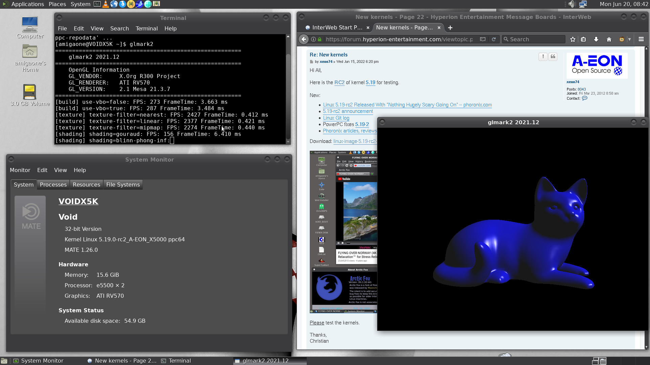Viewport: 650px width, 365px height.
Task: Go back in the InterWeb browser
Action: point(304,39)
